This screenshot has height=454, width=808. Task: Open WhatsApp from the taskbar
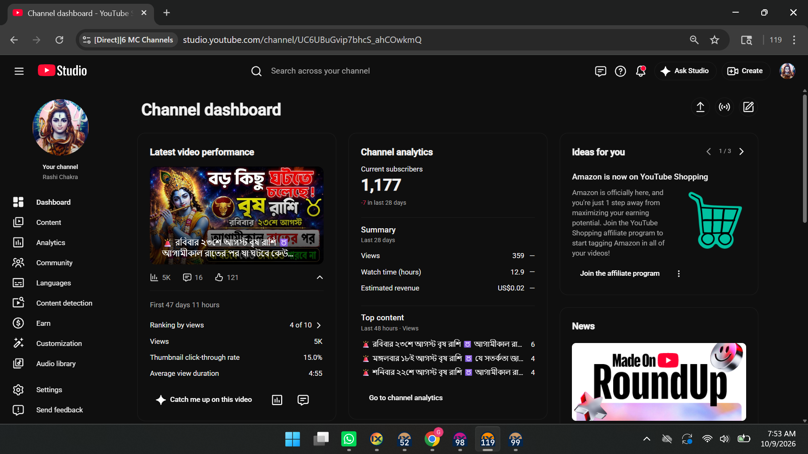click(x=349, y=439)
